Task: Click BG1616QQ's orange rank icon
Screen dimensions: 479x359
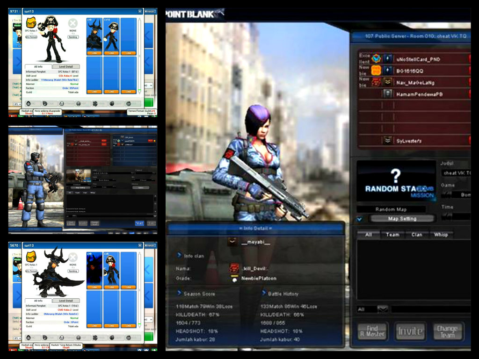Action: 377,71
